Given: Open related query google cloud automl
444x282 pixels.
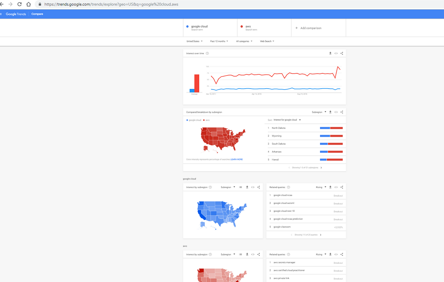Looking at the screenshot, I should click(x=284, y=203).
